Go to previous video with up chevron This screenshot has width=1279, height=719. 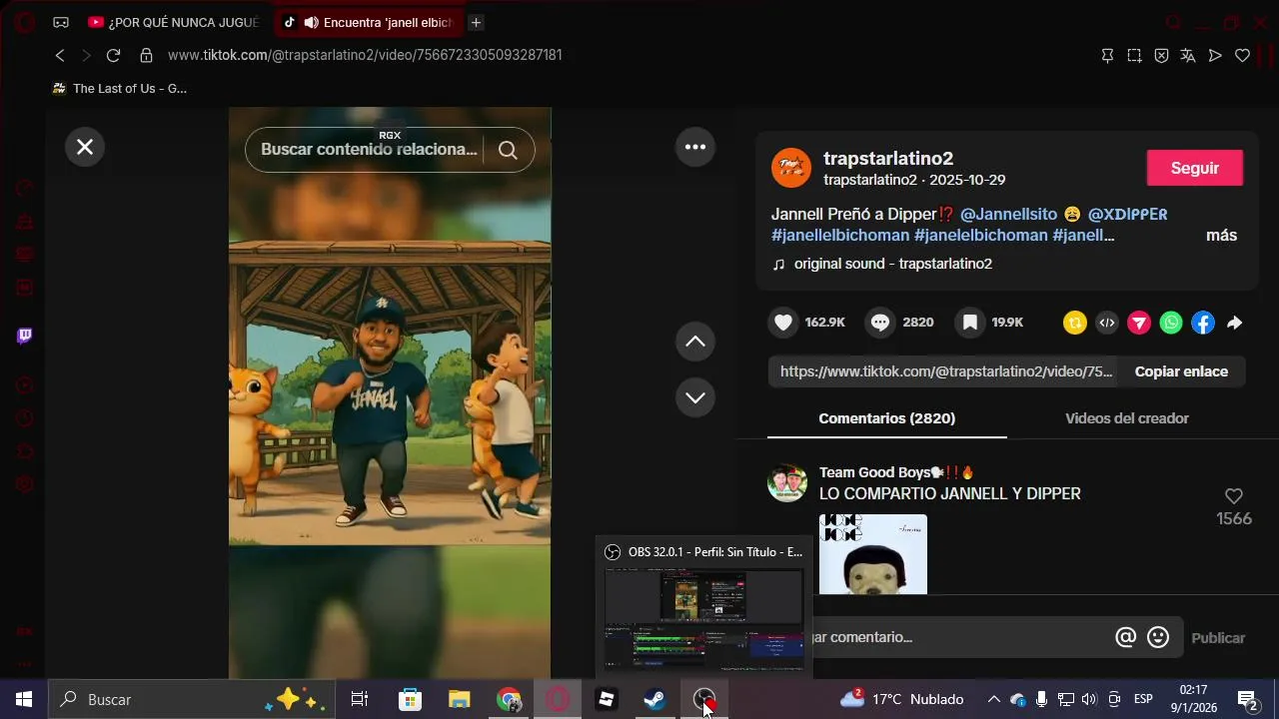[x=695, y=342]
